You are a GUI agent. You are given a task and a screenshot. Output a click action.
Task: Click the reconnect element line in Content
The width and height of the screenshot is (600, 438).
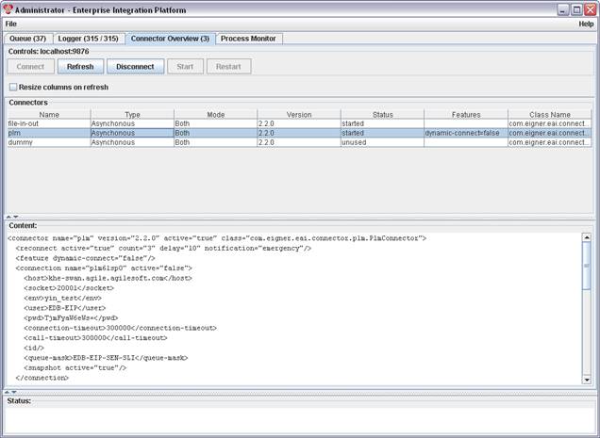[x=163, y=249]
